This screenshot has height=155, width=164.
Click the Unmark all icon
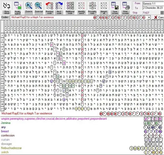click(x=104, y=6)
